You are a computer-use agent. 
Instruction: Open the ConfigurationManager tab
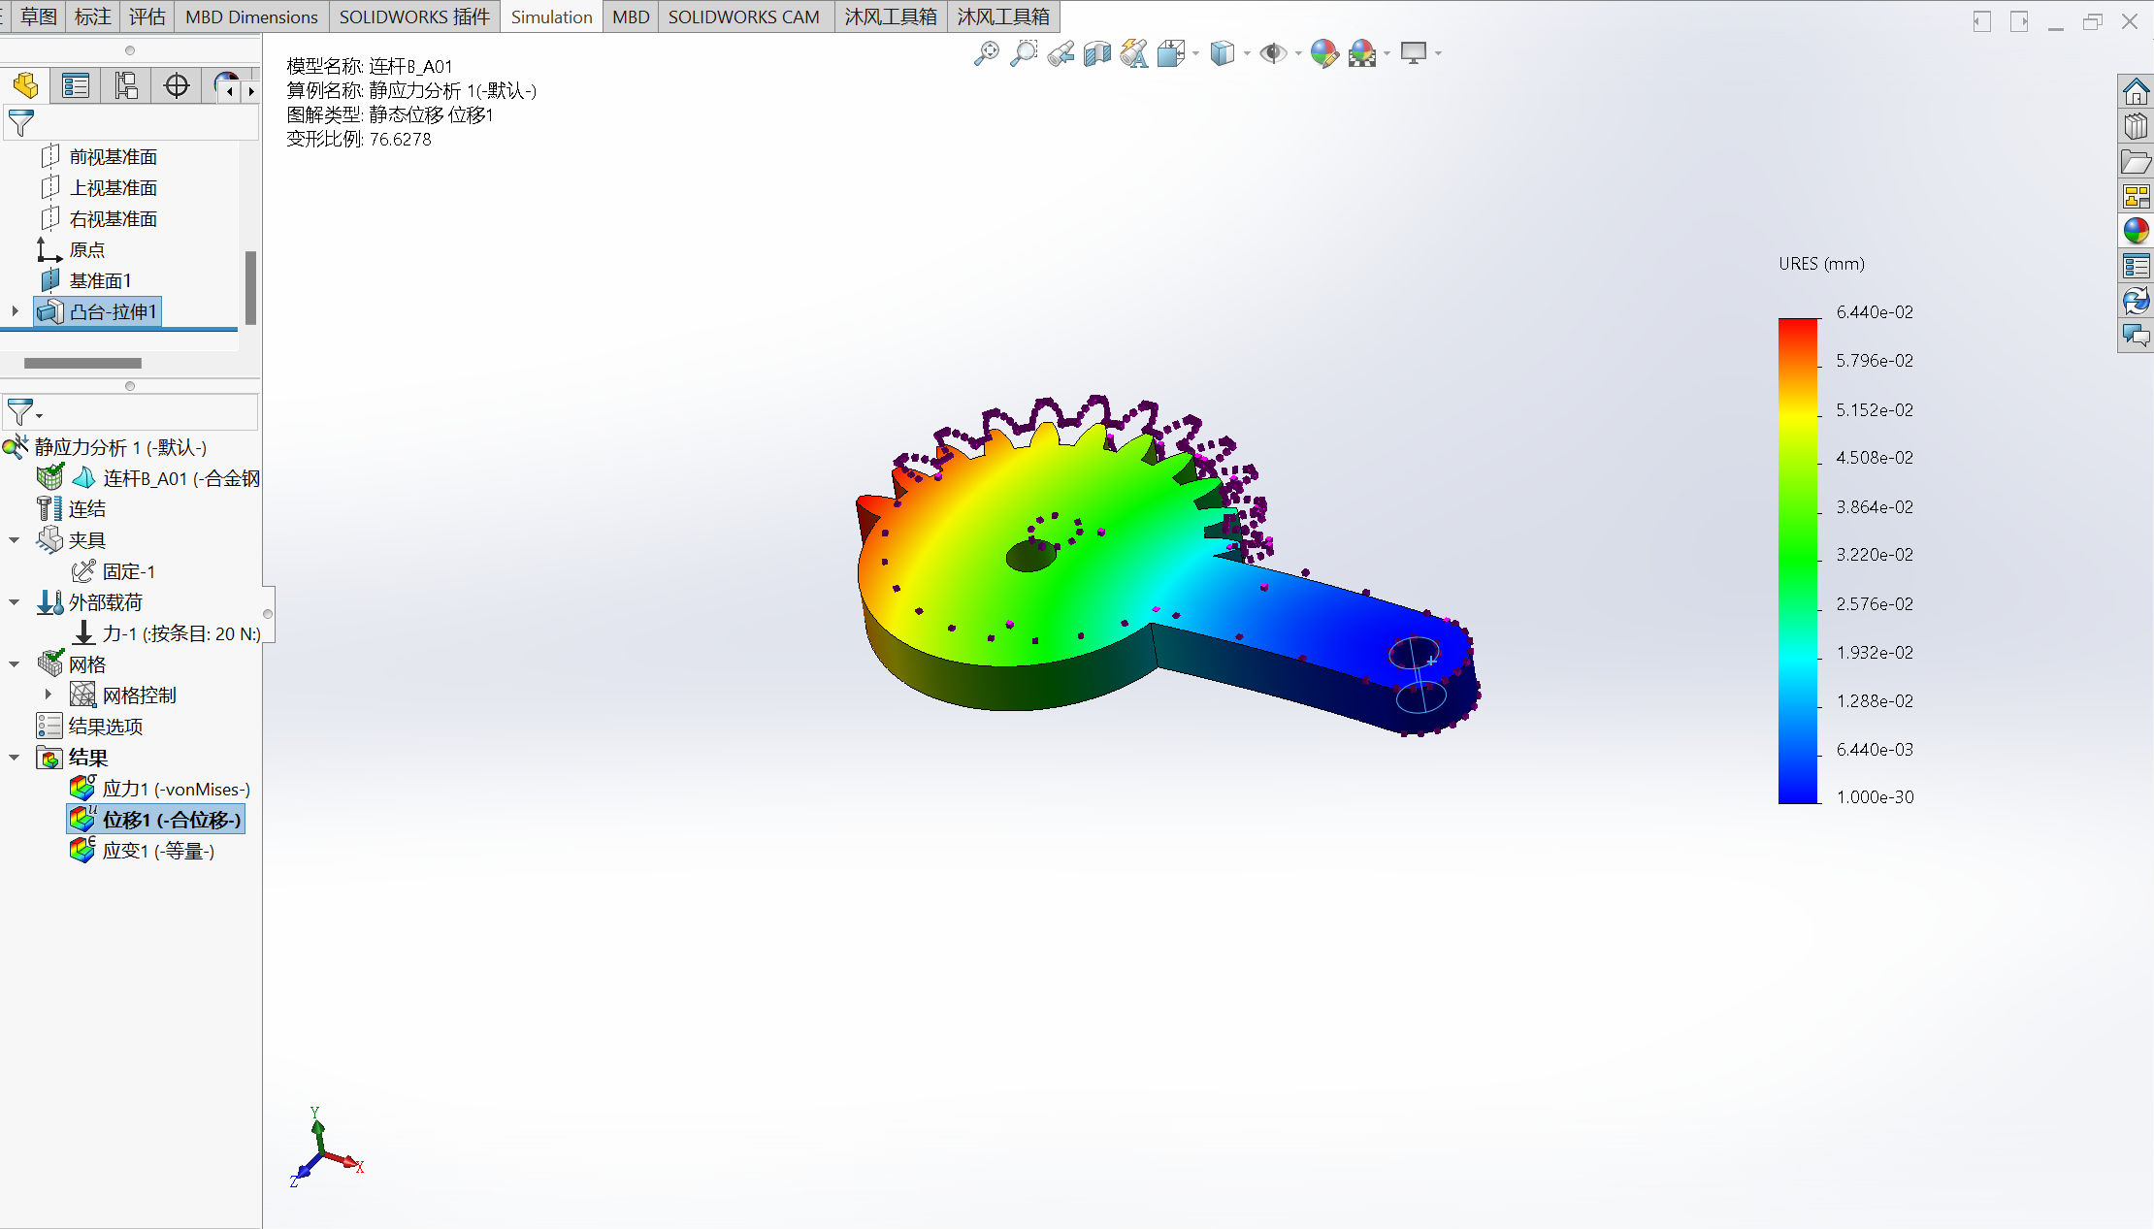coord(126,86)
